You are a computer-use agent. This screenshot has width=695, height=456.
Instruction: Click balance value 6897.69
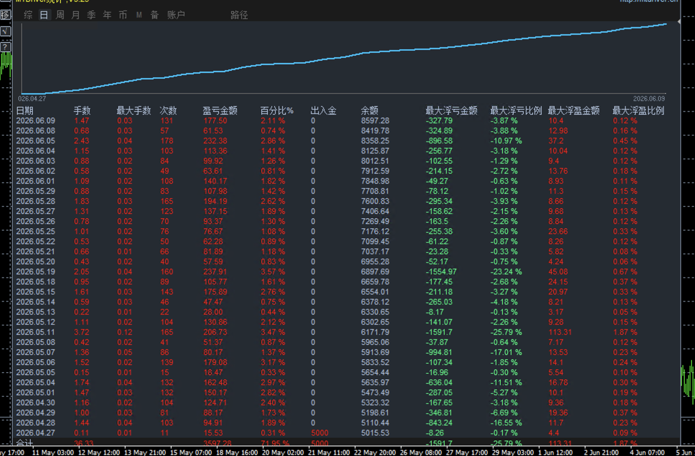pos(375,272)
